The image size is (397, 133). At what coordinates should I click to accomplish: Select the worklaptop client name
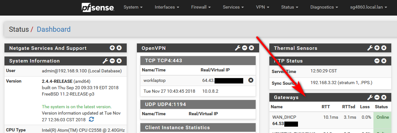coord(154,80)
